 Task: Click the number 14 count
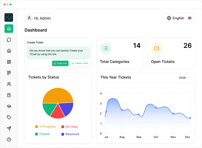(x=137, y=46)
